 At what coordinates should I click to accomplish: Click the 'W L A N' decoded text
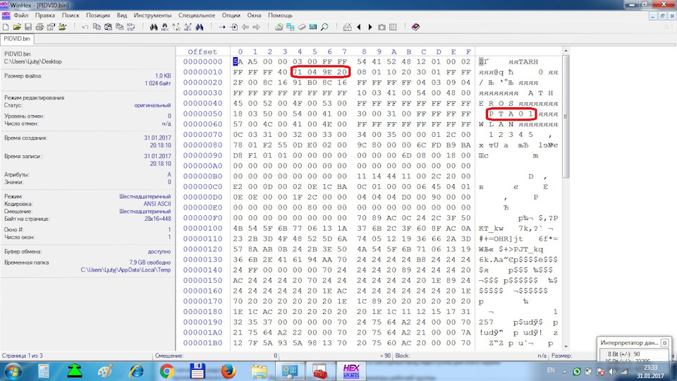[x=496, y=124]
